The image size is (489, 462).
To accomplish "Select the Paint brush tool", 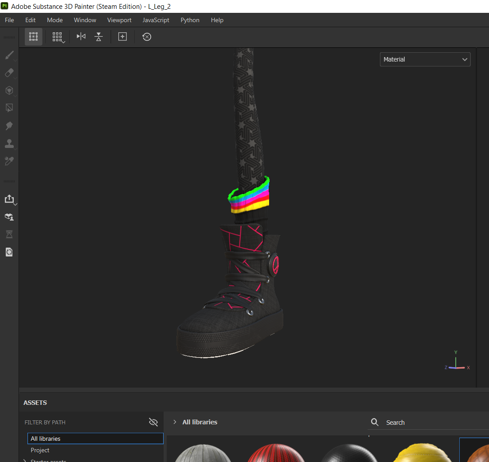I will (9, 55).
